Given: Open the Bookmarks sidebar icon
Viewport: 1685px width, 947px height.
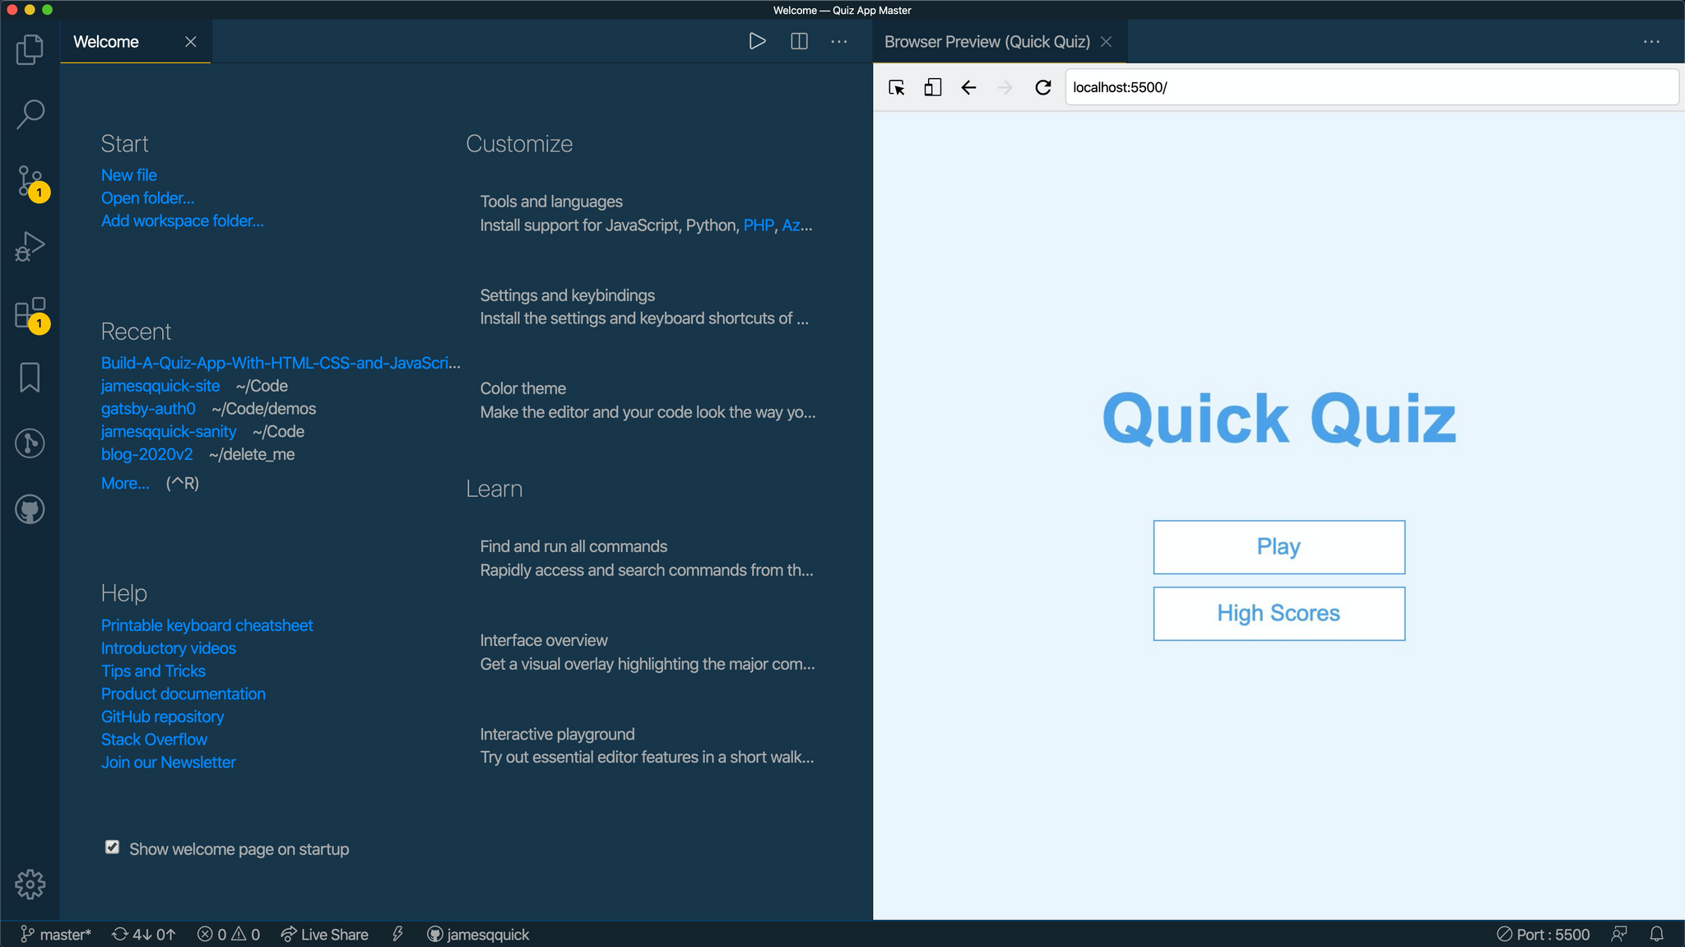Looking at the screenshot, I should [x=30, y=378].
